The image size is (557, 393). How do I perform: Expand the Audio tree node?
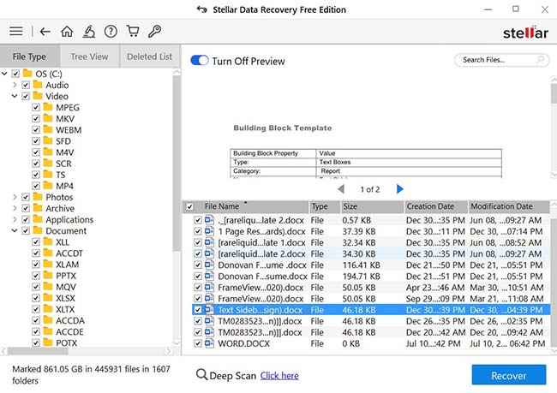pyautogui.click(x=15, y=85)
